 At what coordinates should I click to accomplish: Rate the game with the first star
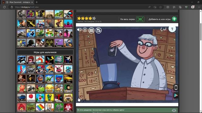pyautogui.click(x=79, y=18)
